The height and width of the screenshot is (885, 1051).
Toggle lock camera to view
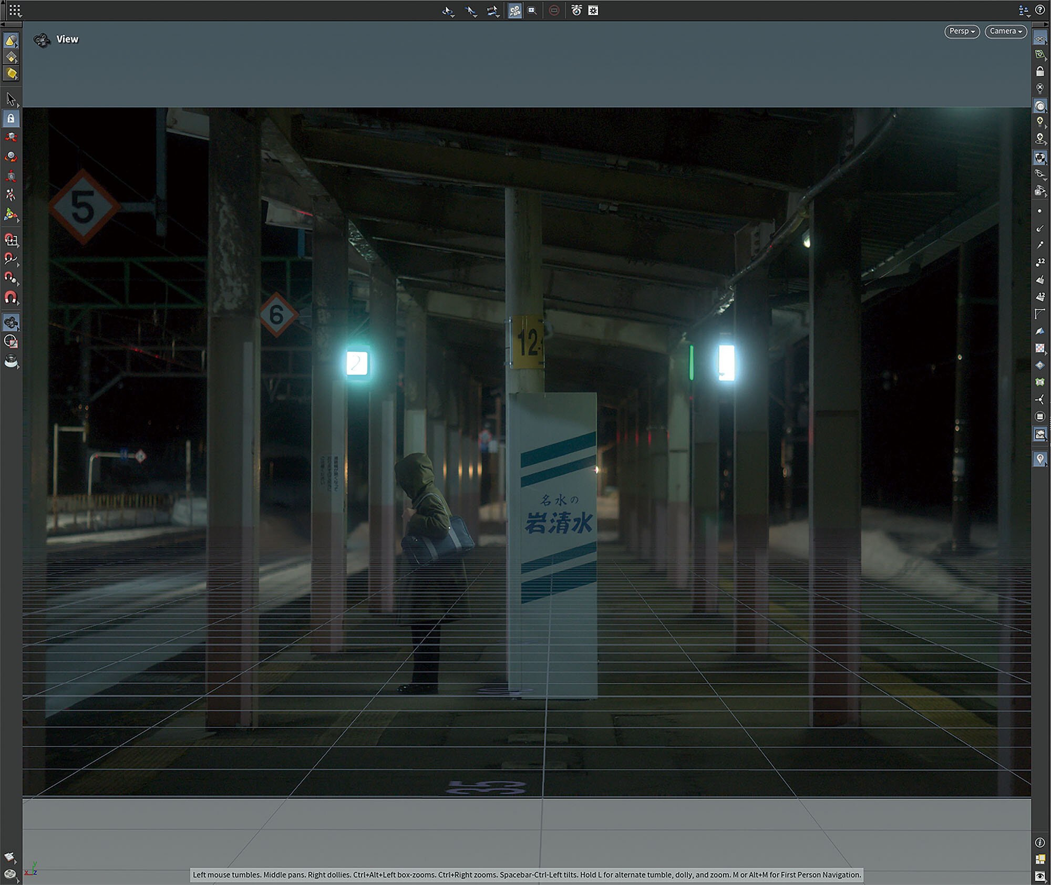point(1039,71)
